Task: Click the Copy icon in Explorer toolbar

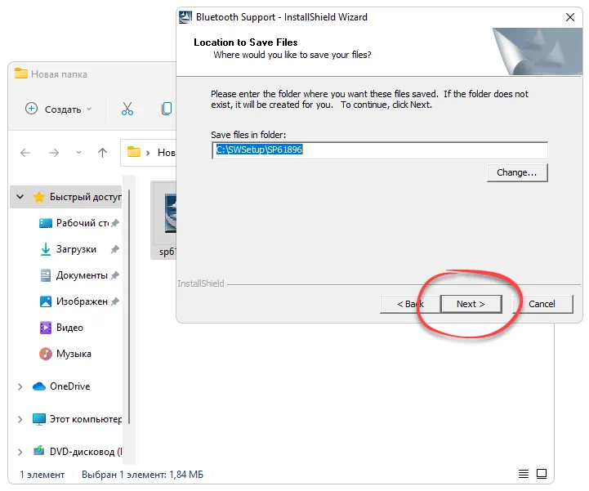Action: point(167,109)
